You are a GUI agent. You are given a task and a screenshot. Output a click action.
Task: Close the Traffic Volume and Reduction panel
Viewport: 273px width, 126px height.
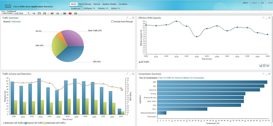coord(133,74)
